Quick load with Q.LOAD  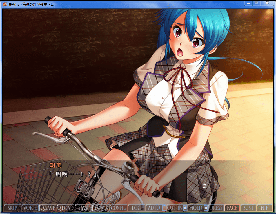pyautogui.click(x=65, y=208)
